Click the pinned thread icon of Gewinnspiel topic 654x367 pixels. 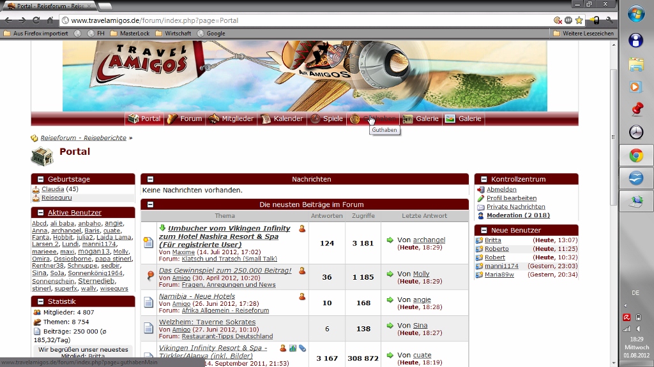(148, 275)
